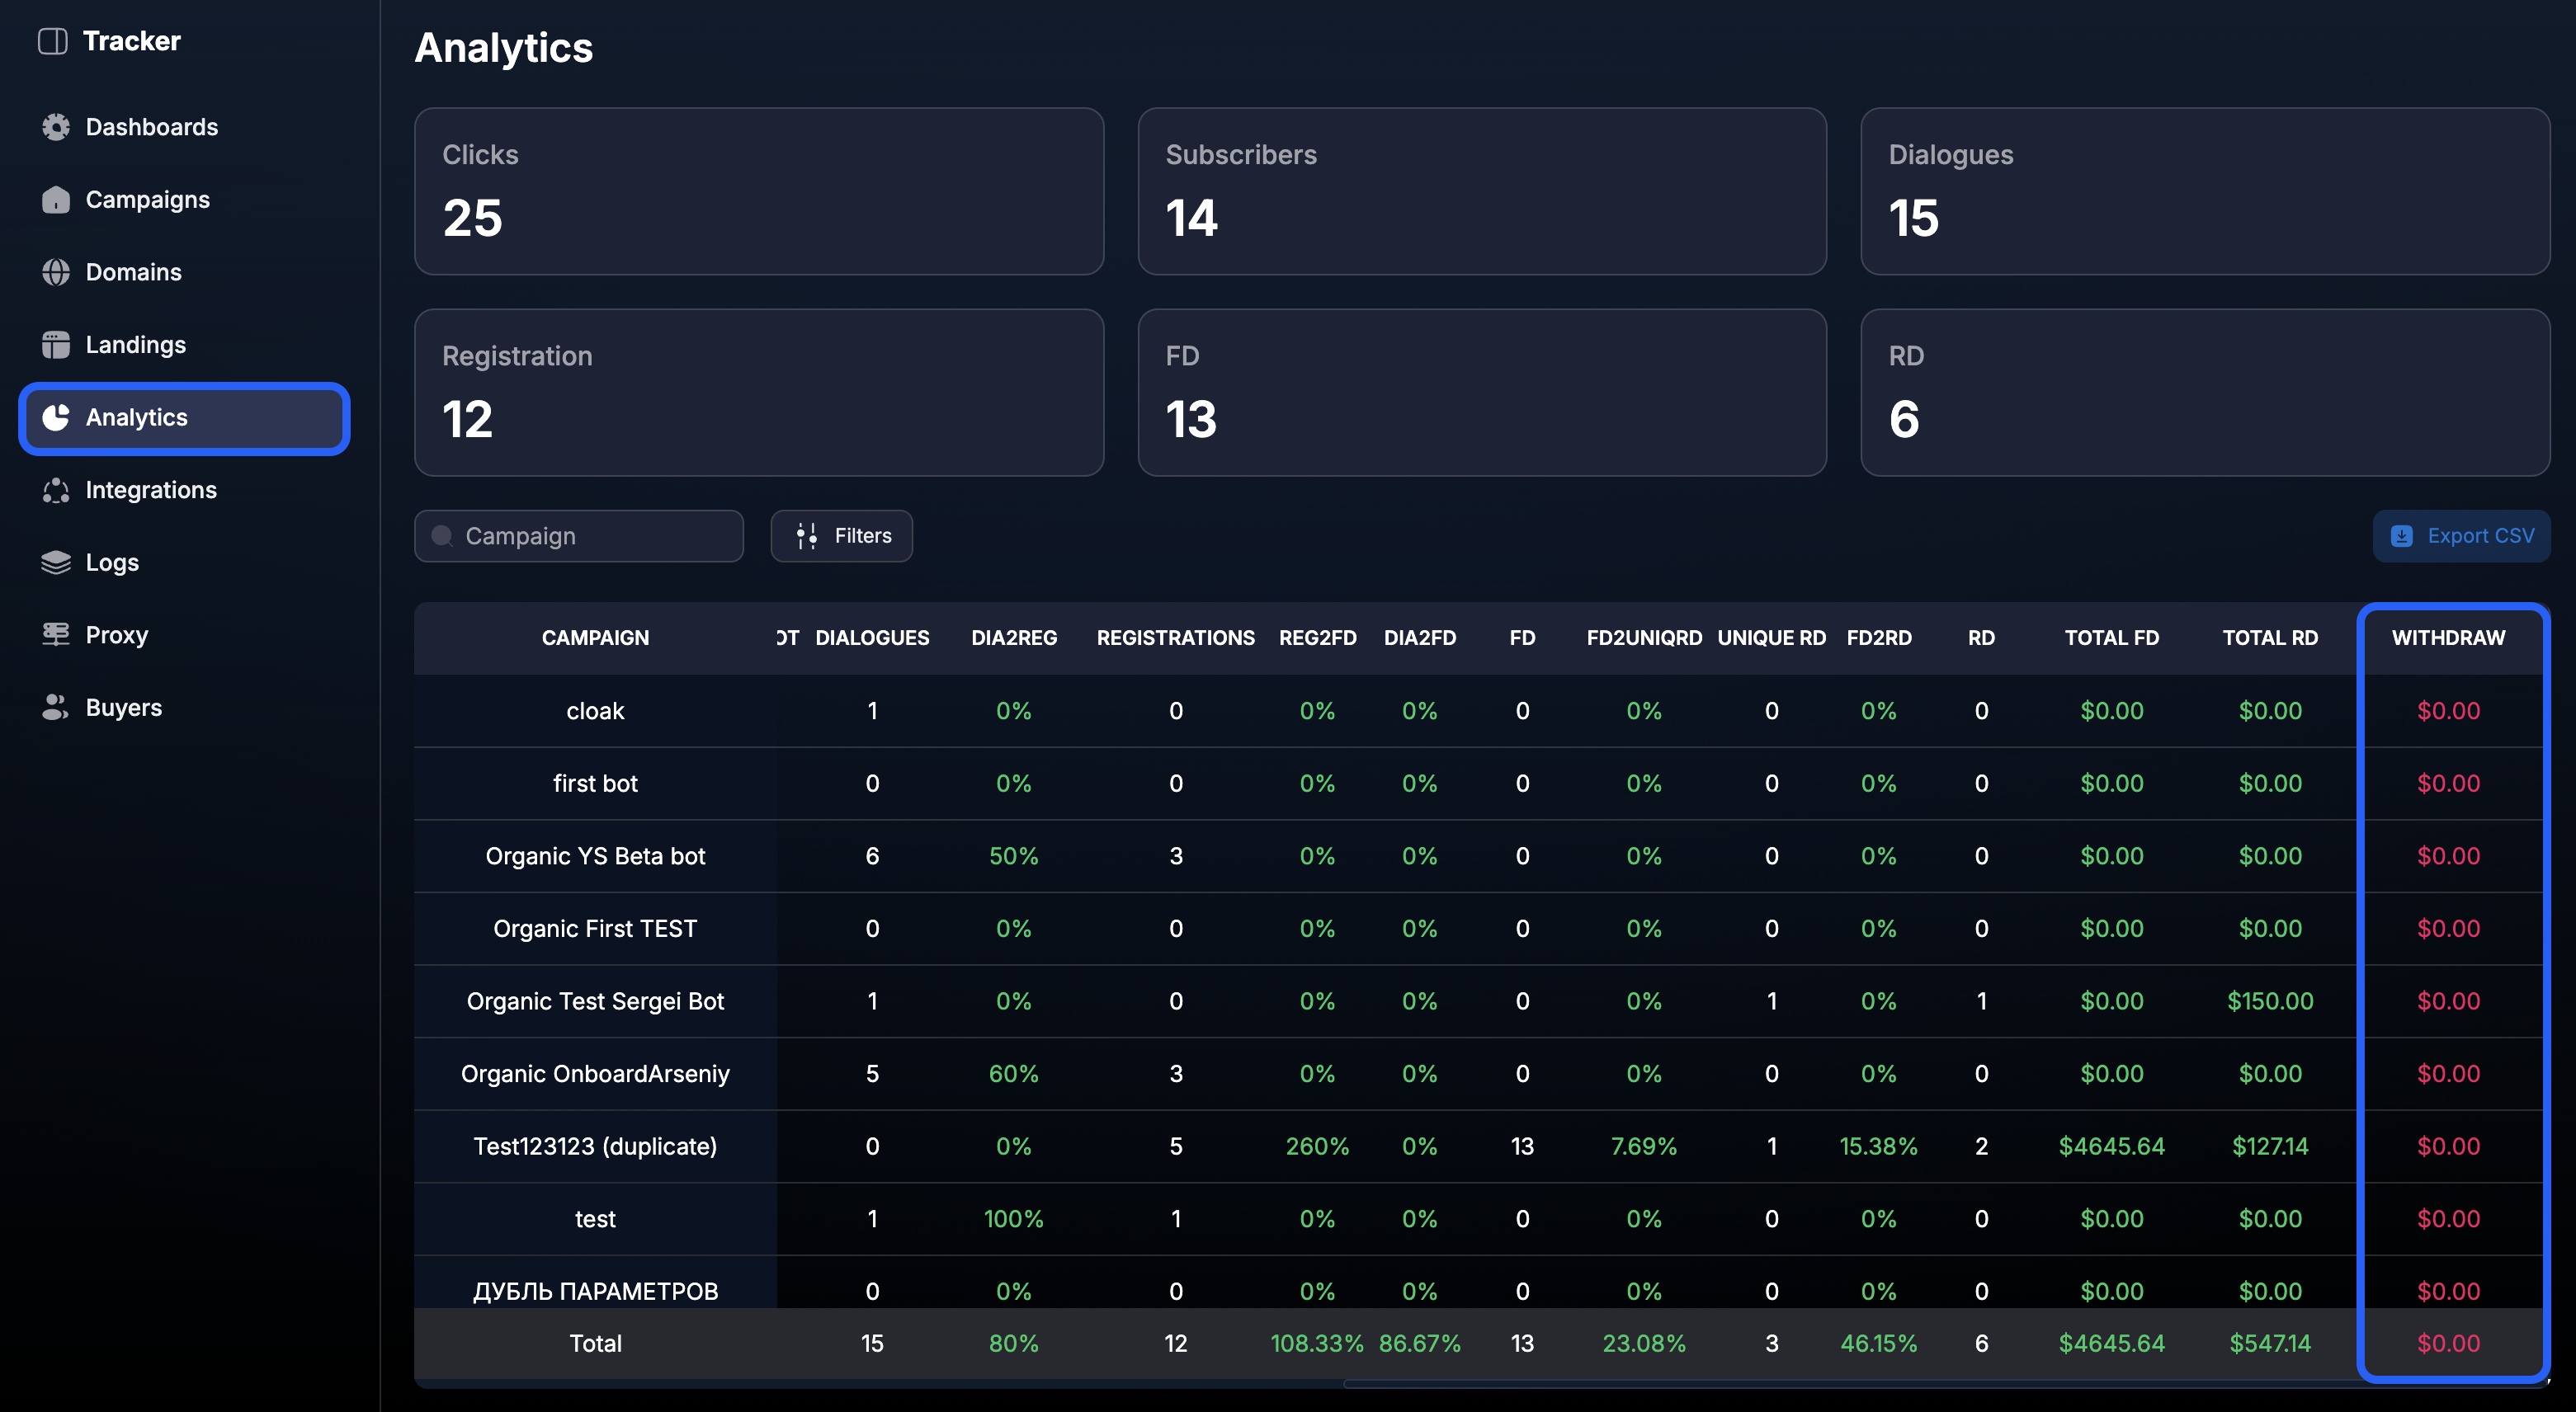
Task: Click the $4645.64 value in Test123123 row
Action: (2111, 1146)
